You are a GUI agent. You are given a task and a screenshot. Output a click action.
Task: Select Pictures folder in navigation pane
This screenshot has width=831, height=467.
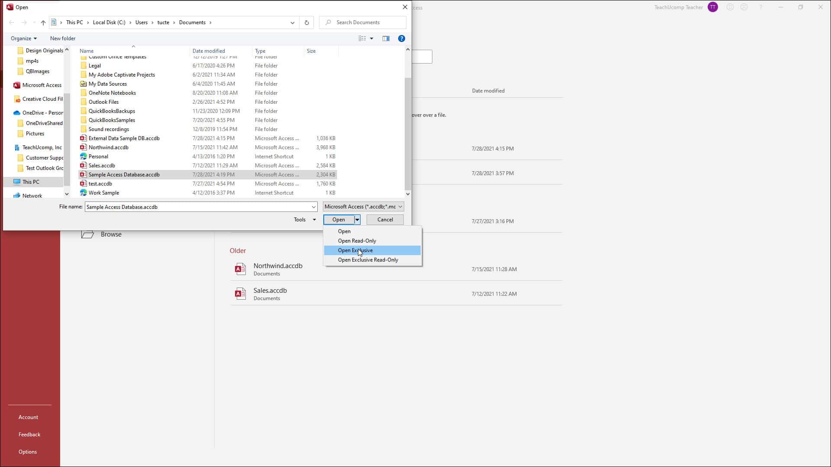(x=31, y=134)
